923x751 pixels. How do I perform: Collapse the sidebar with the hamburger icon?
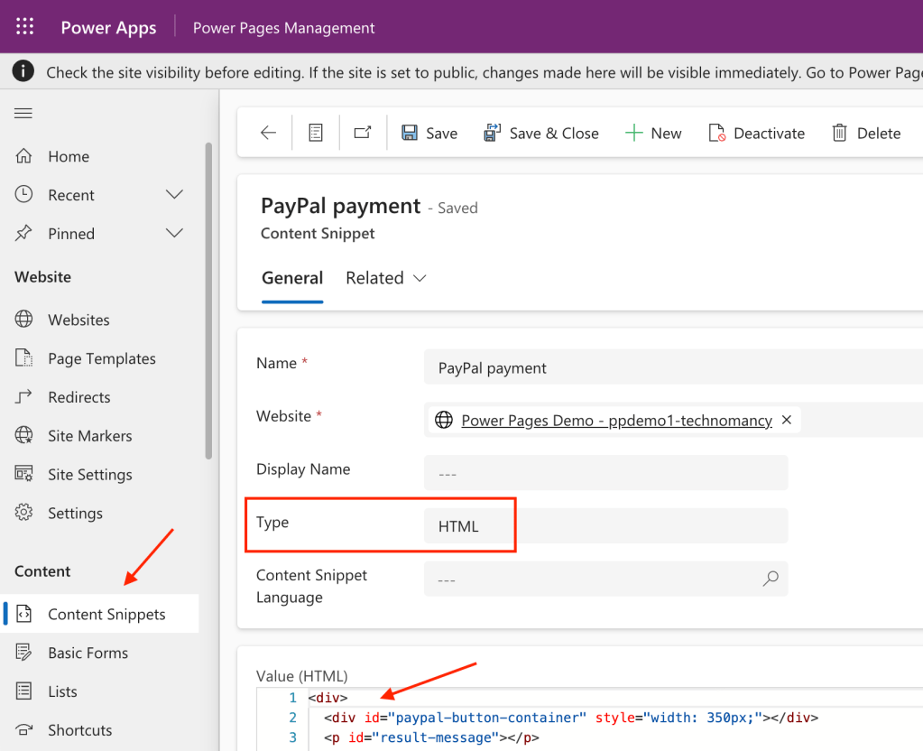coord(23,113)
